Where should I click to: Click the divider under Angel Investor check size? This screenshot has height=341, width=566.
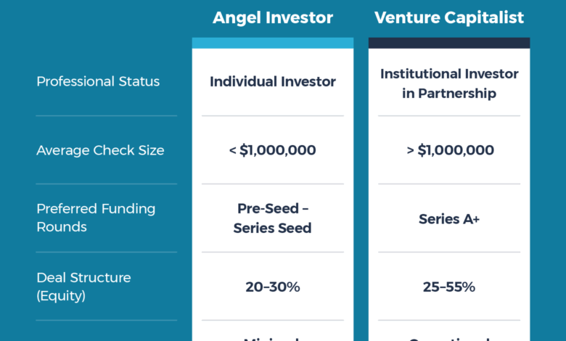click(273, 184)
